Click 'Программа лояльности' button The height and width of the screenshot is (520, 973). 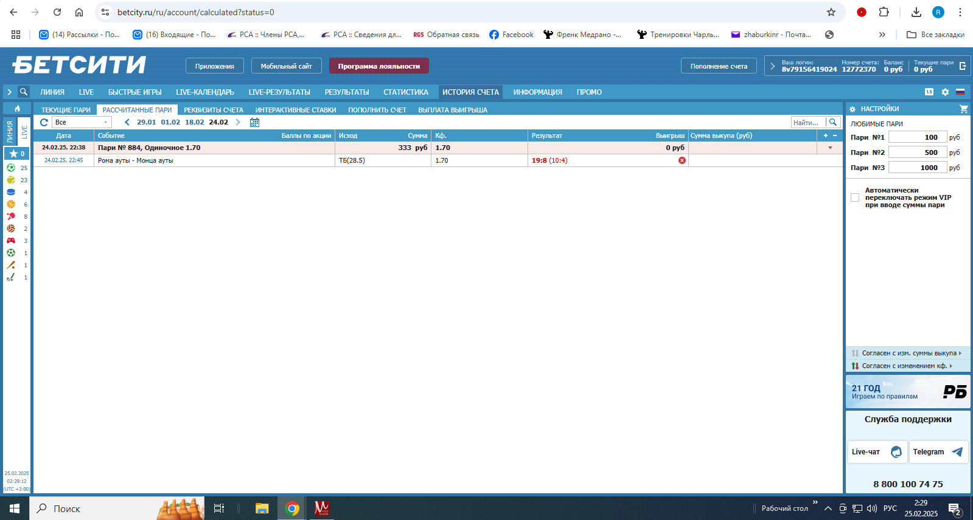378,66
